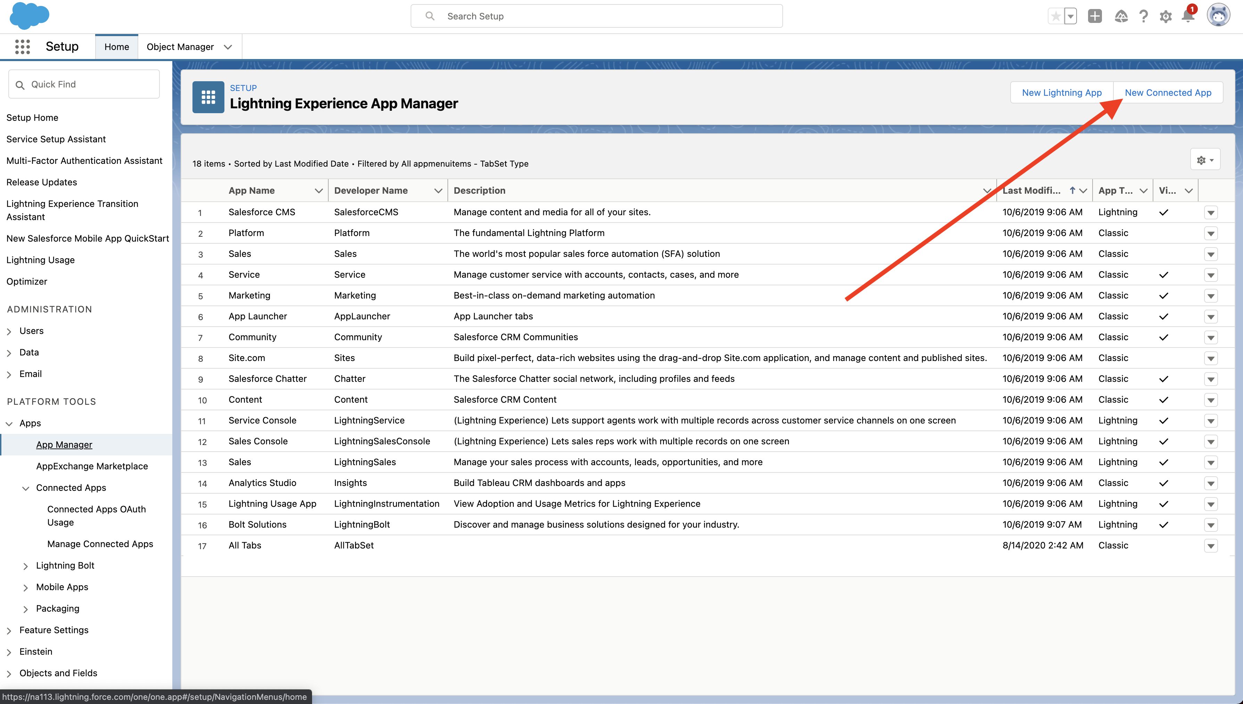Open the list view controls gear
This screenshot has height=704, width=1243.
click(x=1205, y=160)
